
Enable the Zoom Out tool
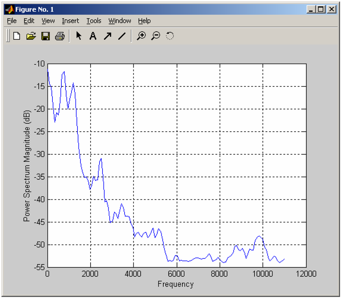[156, 36]
